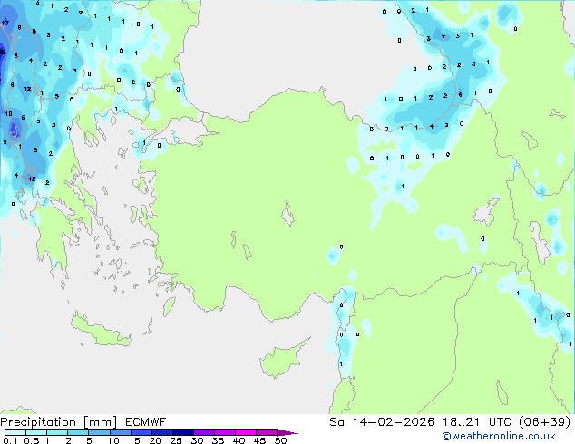Click the legend label "25"

[176, 440]
